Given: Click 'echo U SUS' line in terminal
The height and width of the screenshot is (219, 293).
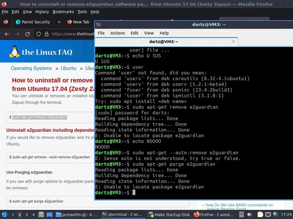Looking at the screenshot, I should point(128,56).
